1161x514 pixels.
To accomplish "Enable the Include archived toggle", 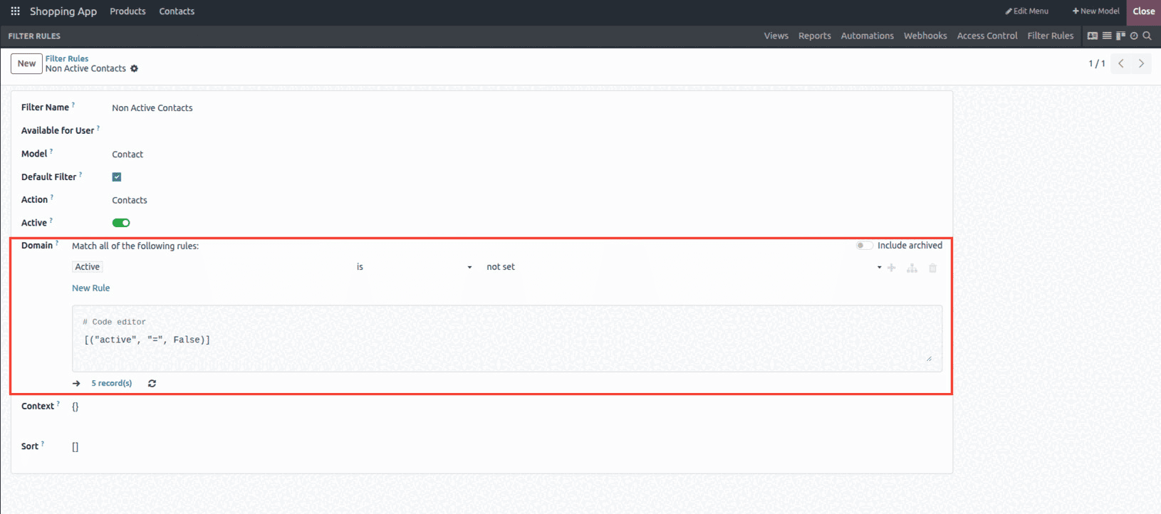I will click(x=864, y=246).
